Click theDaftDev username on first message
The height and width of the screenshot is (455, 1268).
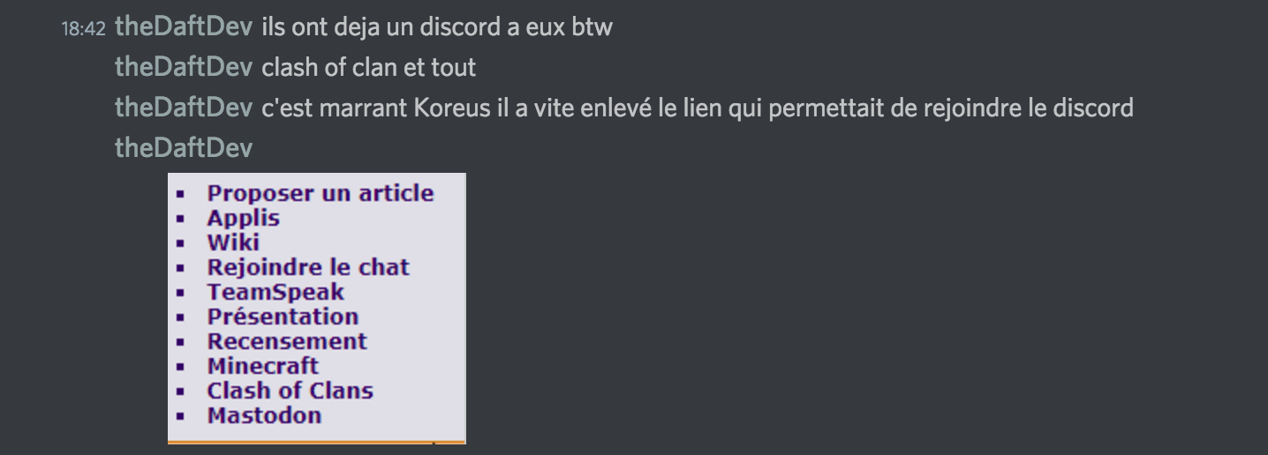point(184,27)
